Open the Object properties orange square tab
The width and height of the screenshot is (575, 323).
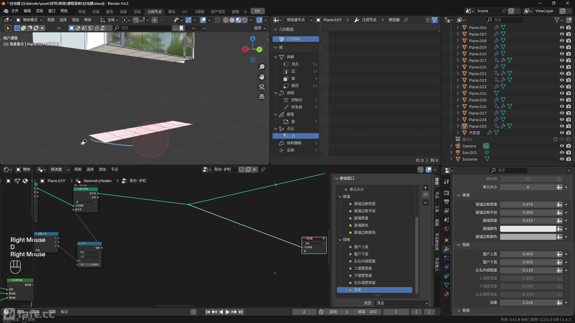pos(447,240)
